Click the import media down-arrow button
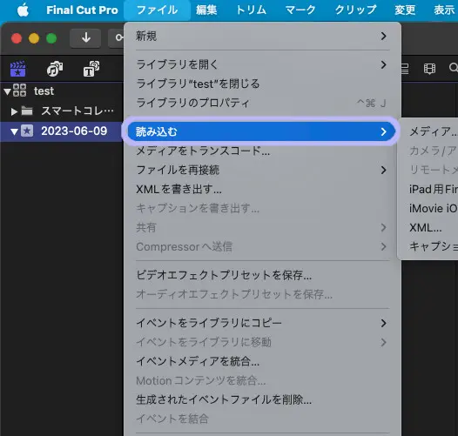The image size is (458, 436). tap(85, 38)
